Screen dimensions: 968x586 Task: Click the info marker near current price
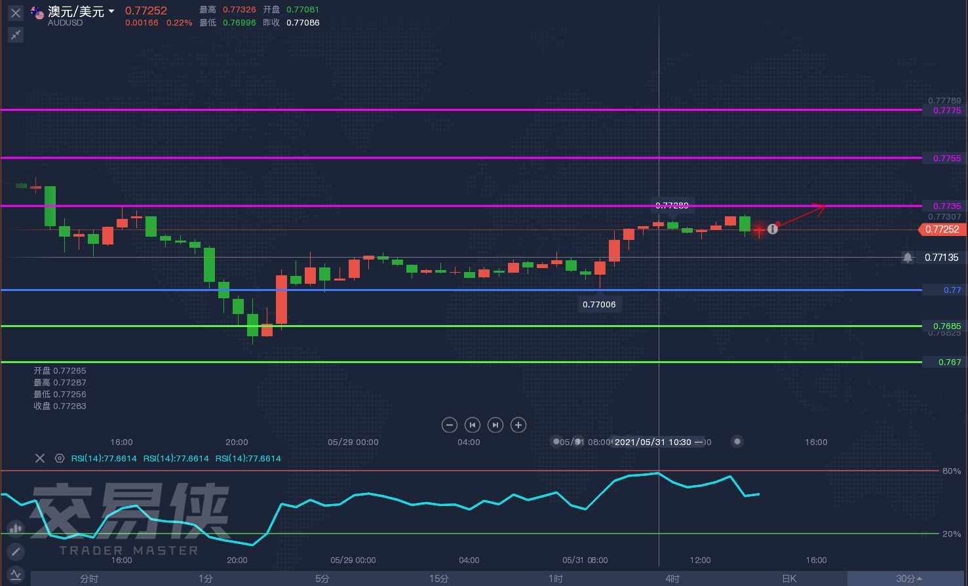tap(773, 229)
